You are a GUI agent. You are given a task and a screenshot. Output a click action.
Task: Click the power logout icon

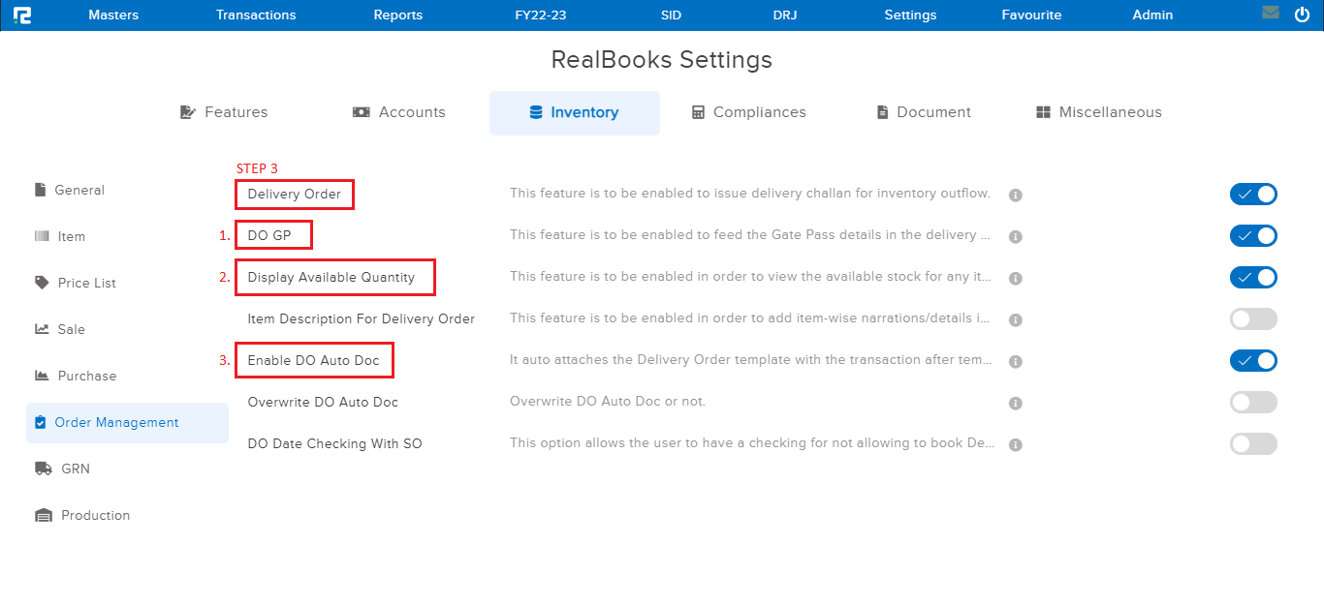point(1302,14)
